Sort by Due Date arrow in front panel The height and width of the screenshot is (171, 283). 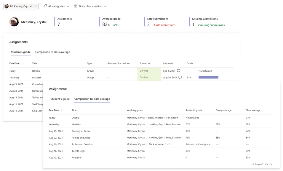coord(62,110)
